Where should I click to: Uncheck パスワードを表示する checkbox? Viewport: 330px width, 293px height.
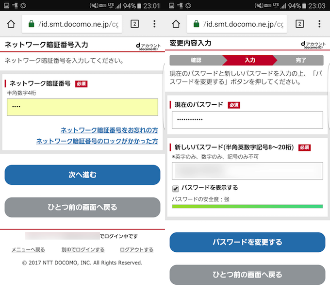176,188
